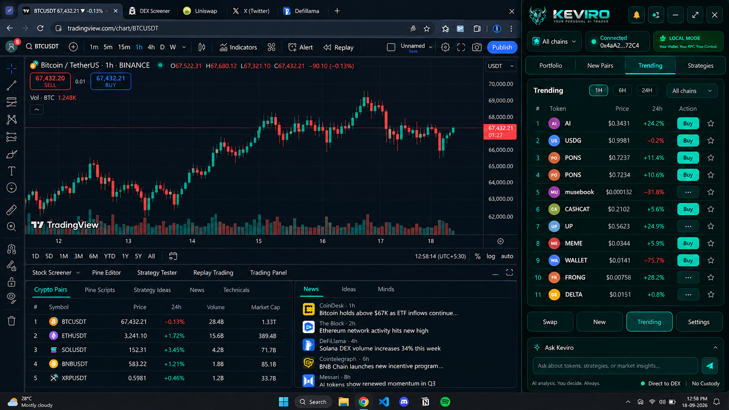Screen dimensions: 729x410
Task: Open Keviro notifications bell
Action: [x=636, y=15]
